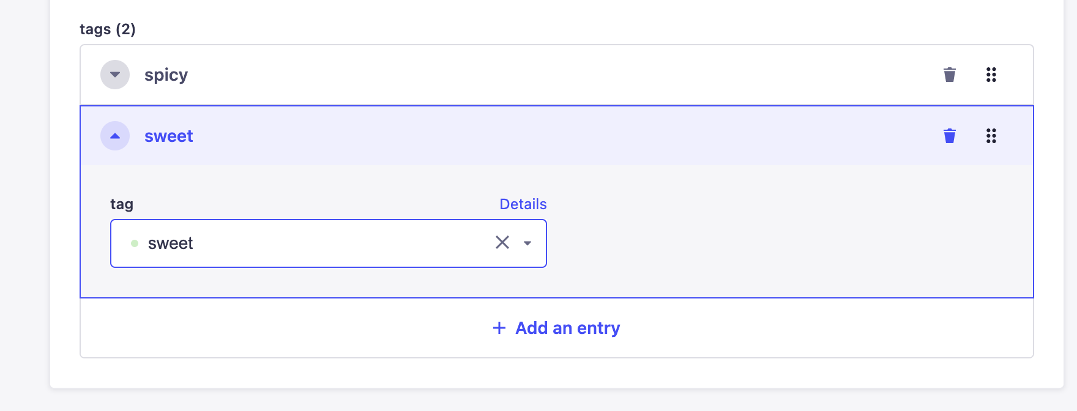The height and width of the screenshot is (411, 1077).
Task: Click the tags (2) section label
Action: pyautogui.click(x=108, y=29)
